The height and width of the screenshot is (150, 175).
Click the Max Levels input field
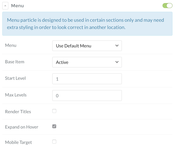tap(87, 95)
